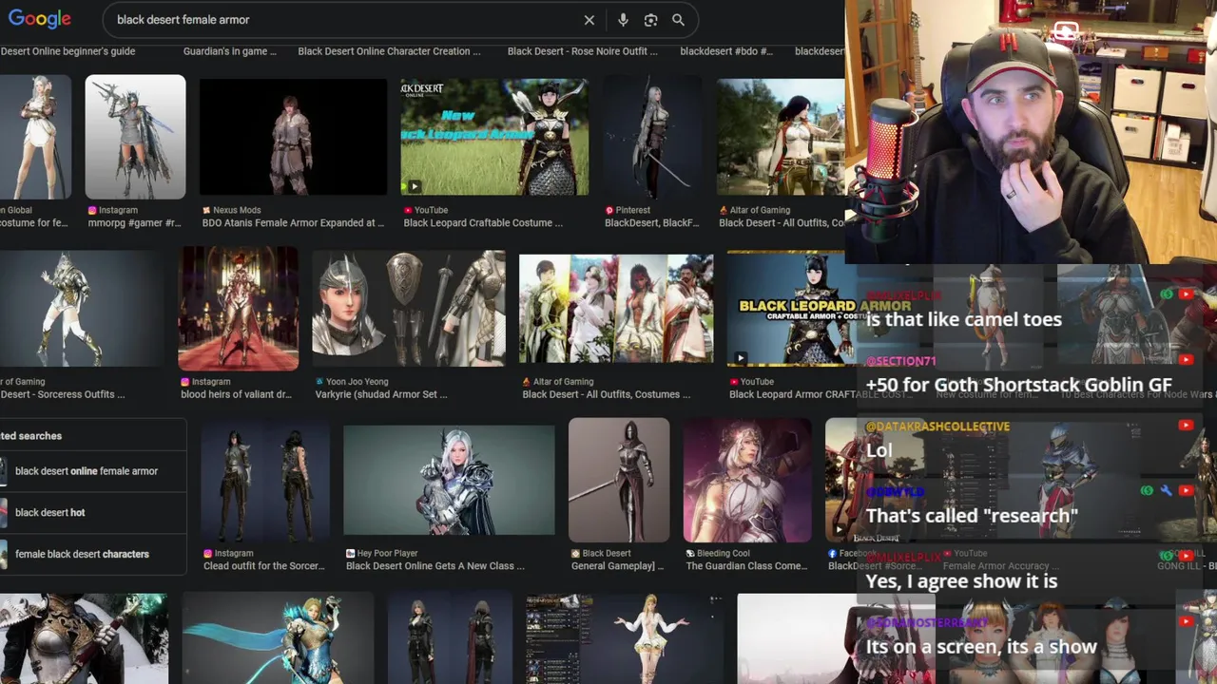Open the New Black Leopard Armor YouTube thumbnail

tap(494, 137)
